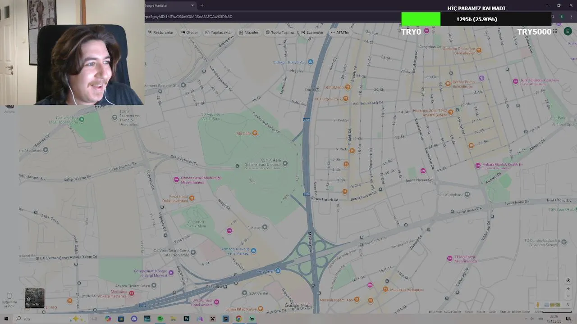Click the TOBB Ekonomi ve Teknoloji Üniversitesi pin
The width and height of the screenshot is (577, 324).
(114, 117)
